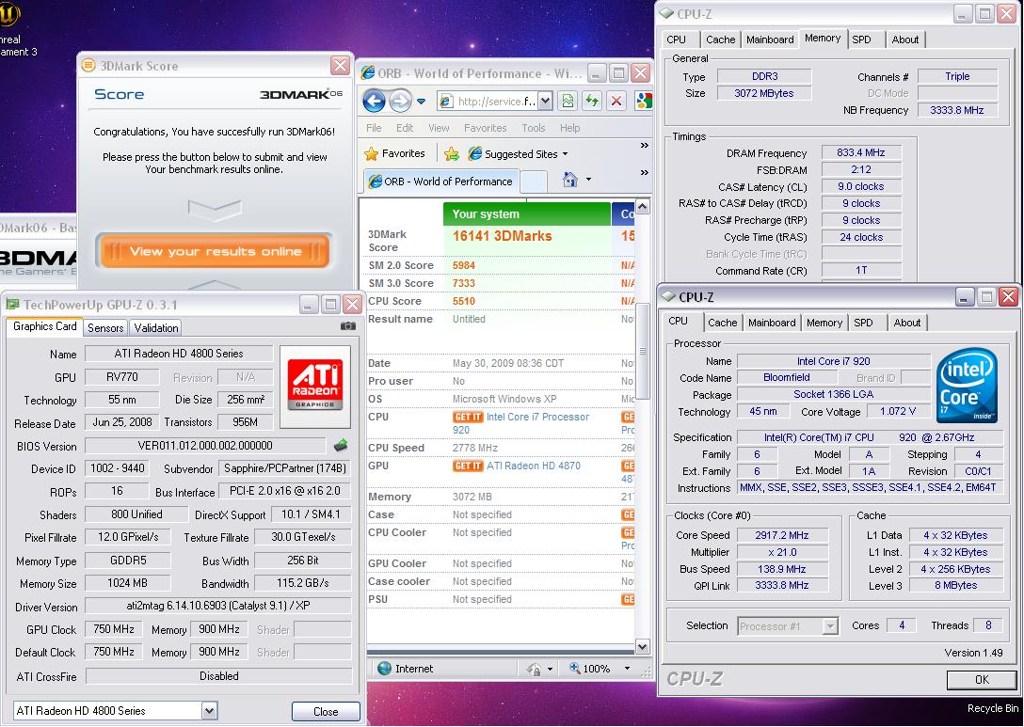The height and width of the screenshot is (727, 1024).
Task: Open the About tab in the front CPU-Z window
Action: 907,323
